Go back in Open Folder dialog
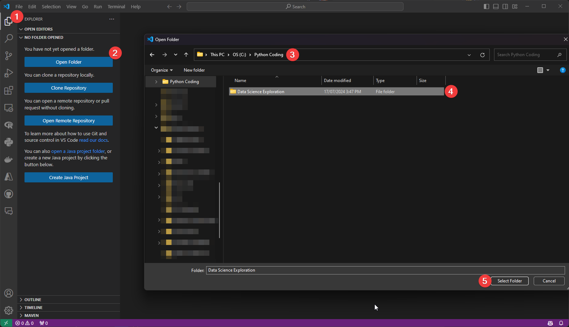569x327 pixels. pos(152,55)
